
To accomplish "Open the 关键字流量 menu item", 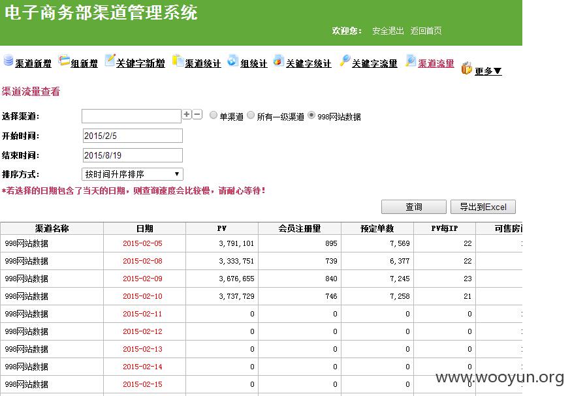I will (x=374, y=63).
